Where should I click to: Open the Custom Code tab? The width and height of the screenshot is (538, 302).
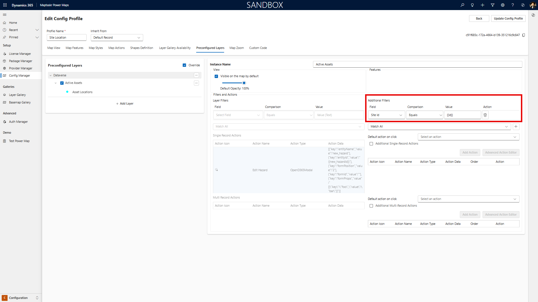point(258,48)
